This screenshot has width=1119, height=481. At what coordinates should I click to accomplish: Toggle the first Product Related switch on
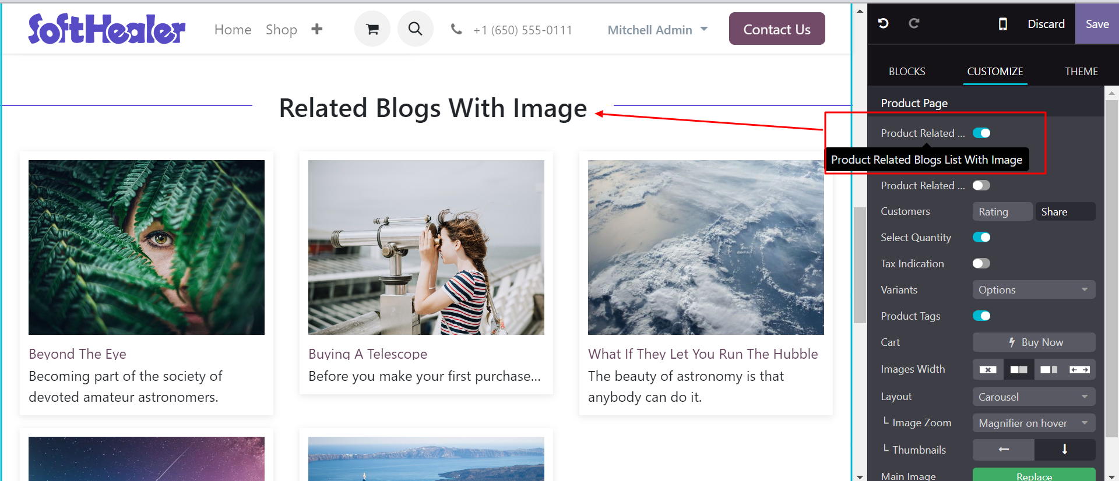981,133
